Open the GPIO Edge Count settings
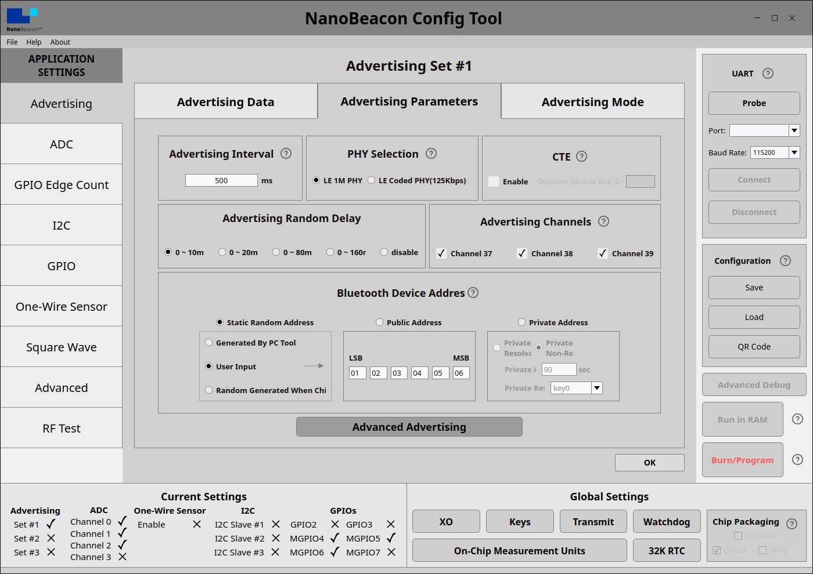 point(62,184)
